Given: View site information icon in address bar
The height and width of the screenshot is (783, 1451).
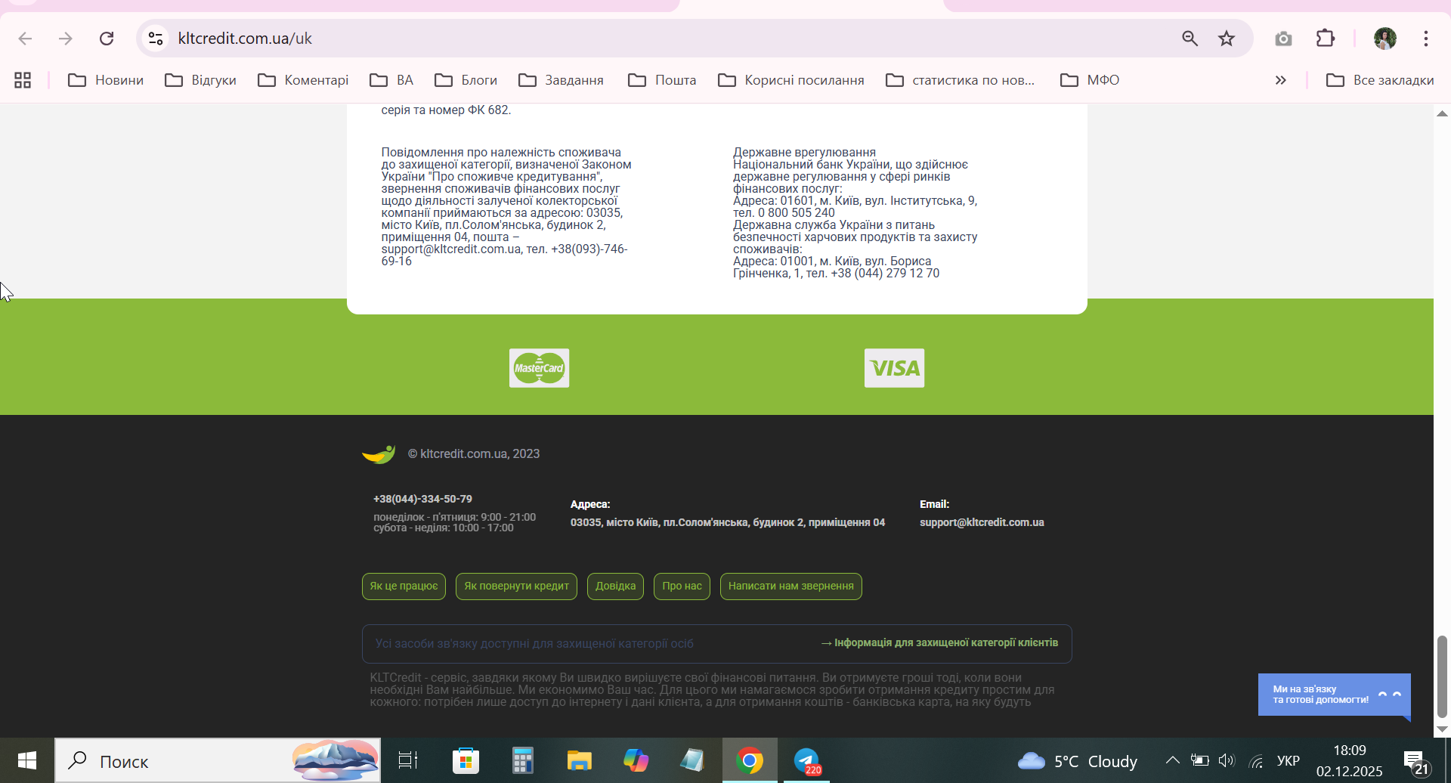Looking at the screenshot, I should (x=156, y=39).
